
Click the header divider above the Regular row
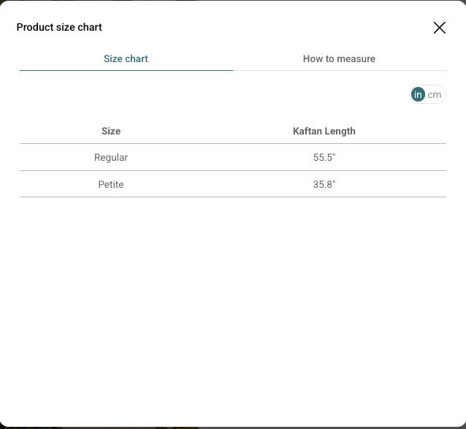(x=233, y=143)
